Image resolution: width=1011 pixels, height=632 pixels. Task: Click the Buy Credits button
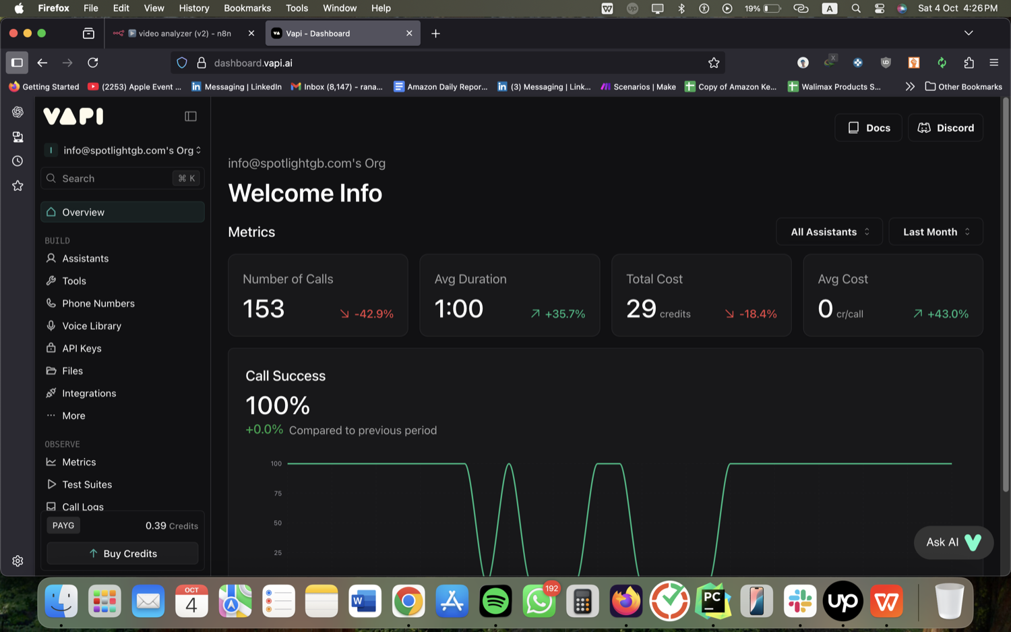click(x=123, y=553)
